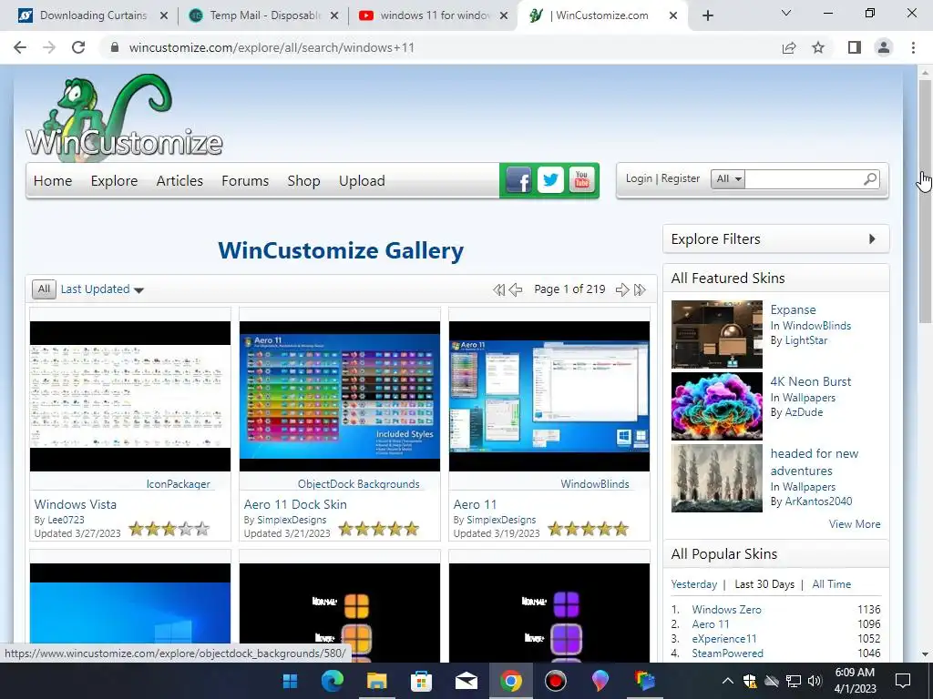Click the site lock icon in address bar
The height and width of the screenshot is (699, 933).
pos(115,47)
